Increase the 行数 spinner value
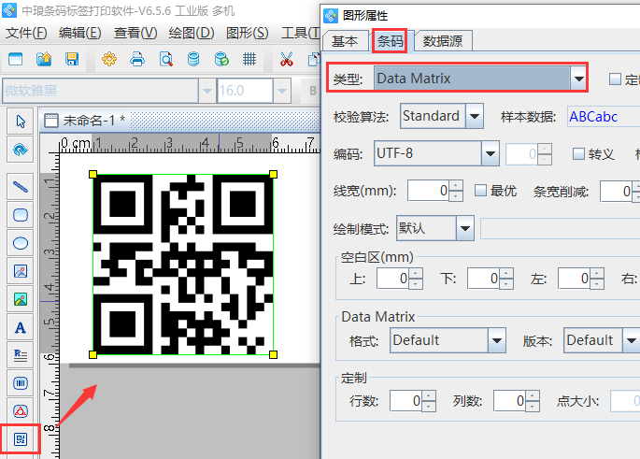 click(429, 396)
